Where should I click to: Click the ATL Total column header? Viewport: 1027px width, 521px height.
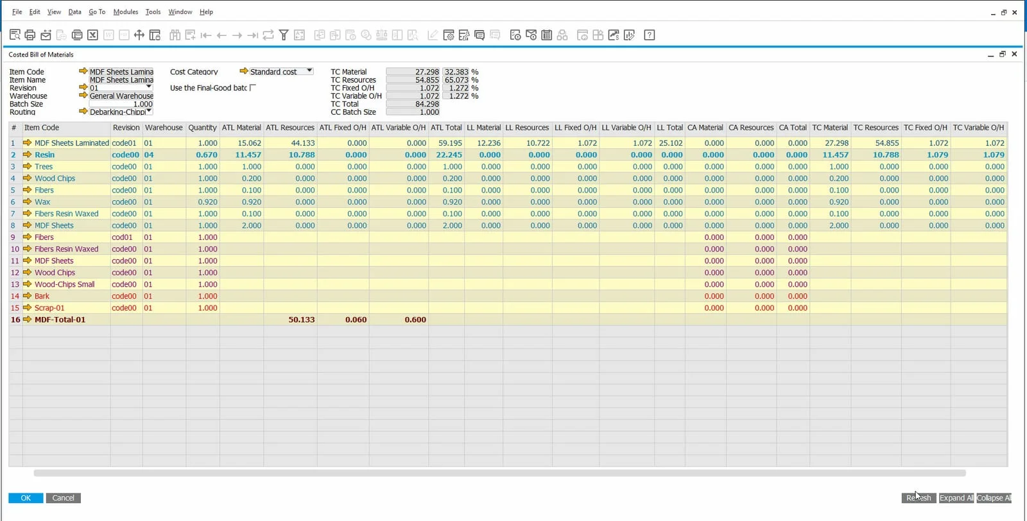[446, 128]
